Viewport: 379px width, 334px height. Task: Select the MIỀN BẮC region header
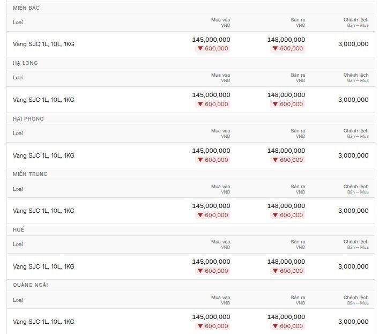click(x=26, y=8)
